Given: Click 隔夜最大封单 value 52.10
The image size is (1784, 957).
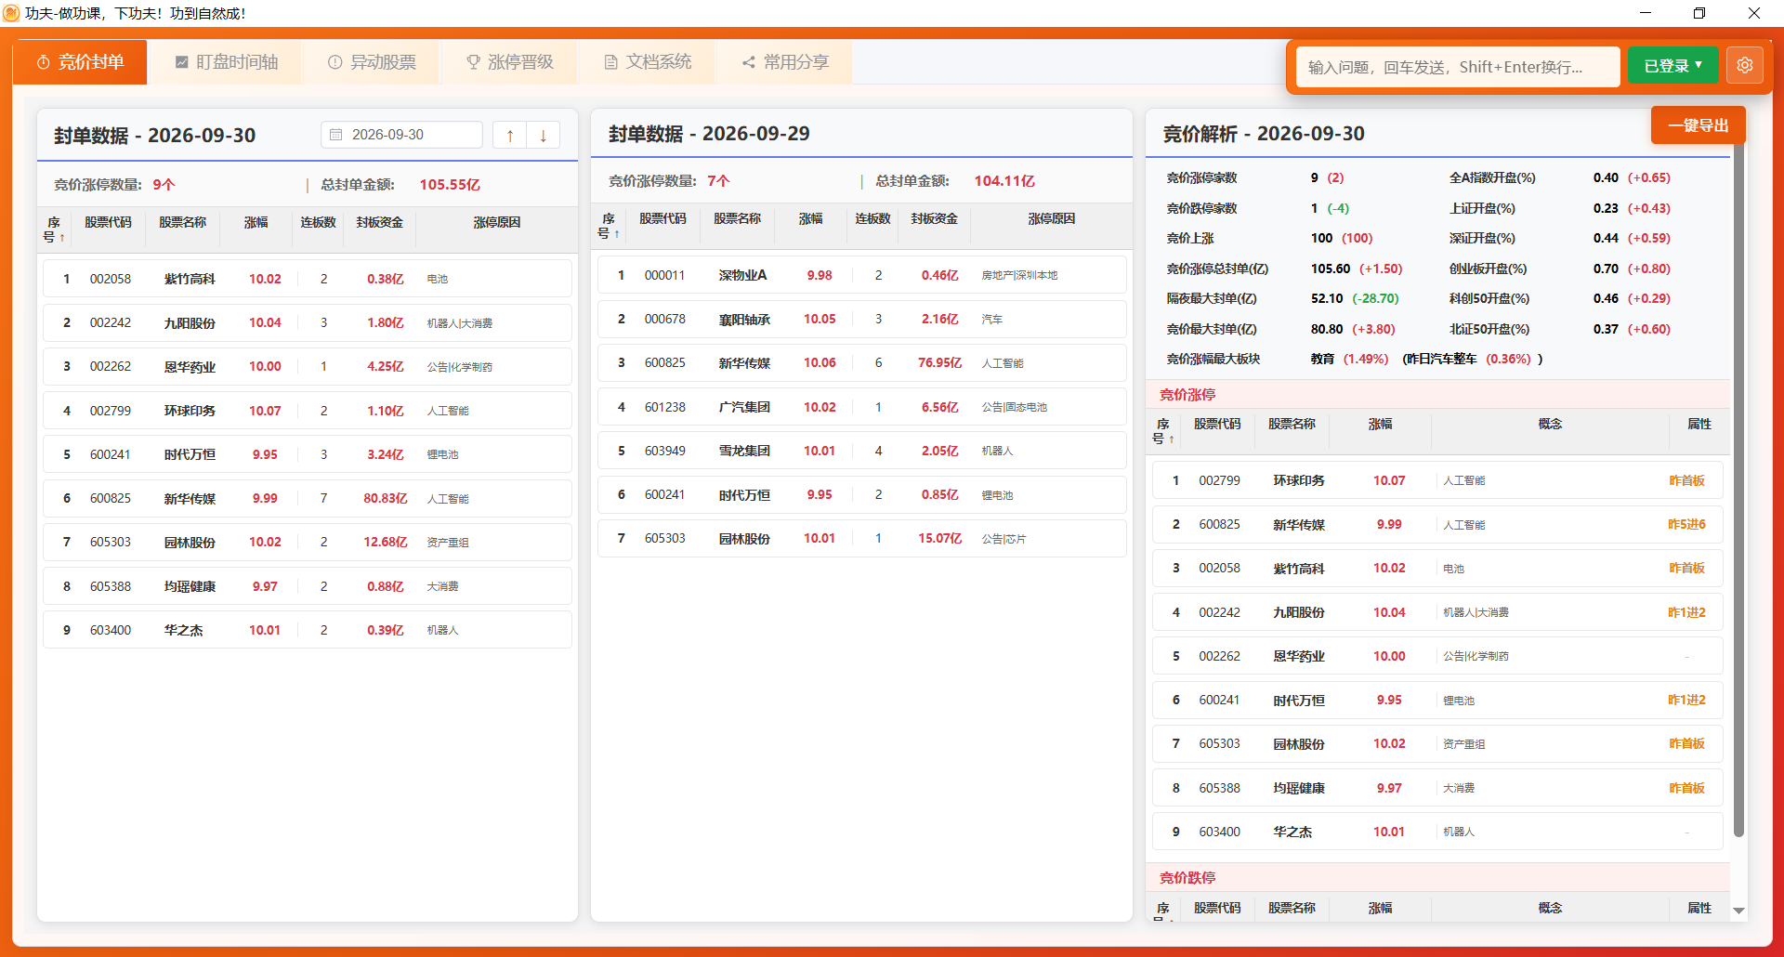Looking at the screenshot, I should coord(1326,298).
